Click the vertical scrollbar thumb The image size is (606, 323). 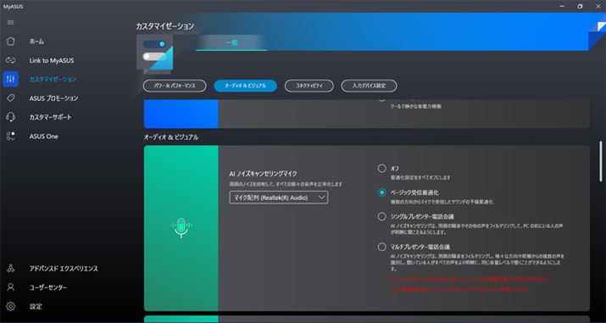tap(601, 161)
